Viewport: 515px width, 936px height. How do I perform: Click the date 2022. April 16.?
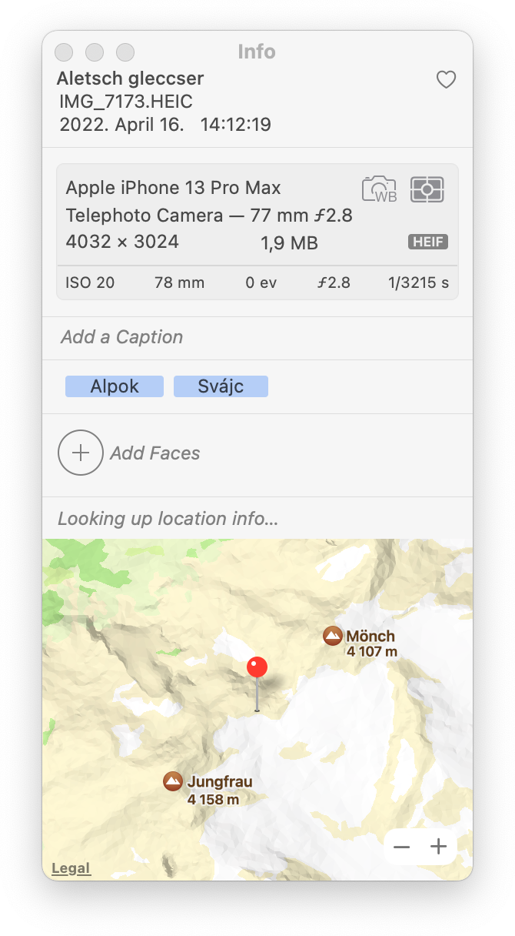click(x=121, y=125)
